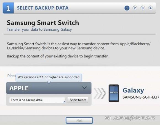Continue with the Next button

tap(79, 120)
